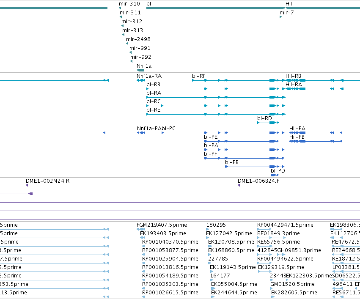This screenshot has width=360, height=299.
Task: Select EST EK282605.5prime
Action: pyautogui.click(x=273, y=297)
